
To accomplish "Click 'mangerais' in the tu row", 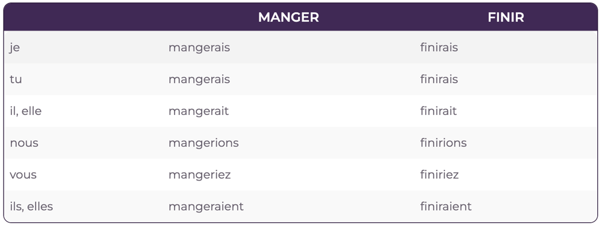I will point(199,79).
